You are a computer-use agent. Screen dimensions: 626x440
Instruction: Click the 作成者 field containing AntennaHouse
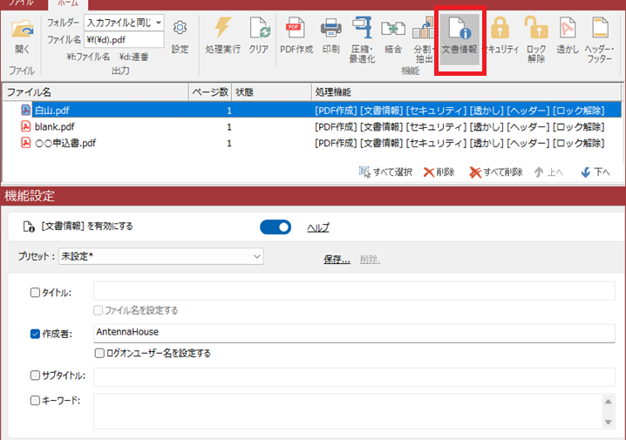click(x=354, y=333)
